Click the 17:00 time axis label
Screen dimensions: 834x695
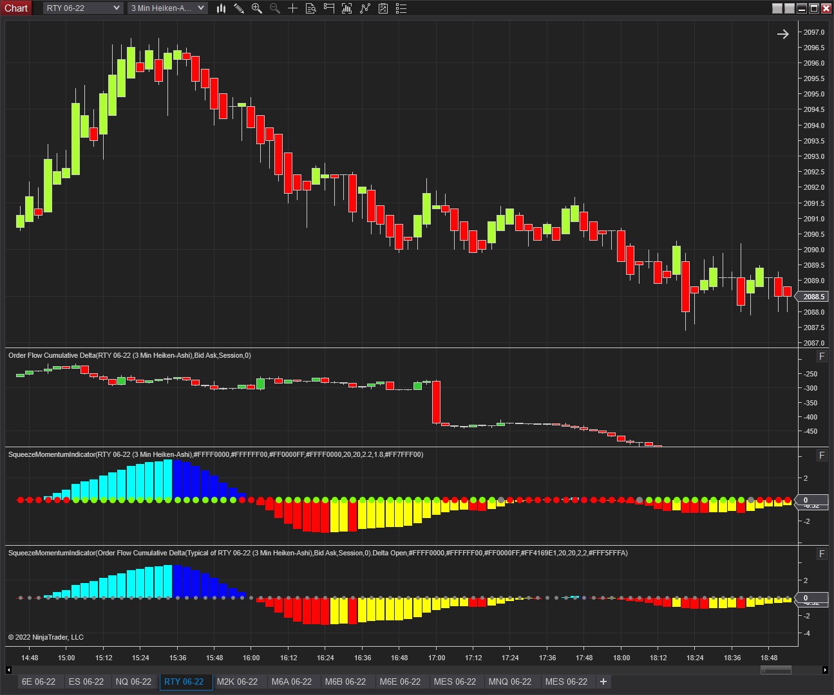coord(437,658)
